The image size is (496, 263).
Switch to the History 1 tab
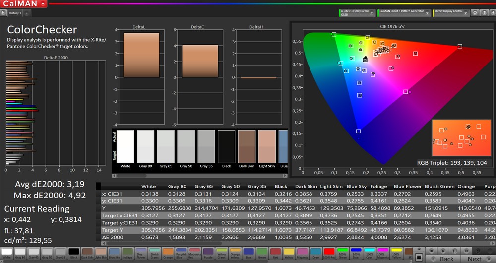point(15,13)
